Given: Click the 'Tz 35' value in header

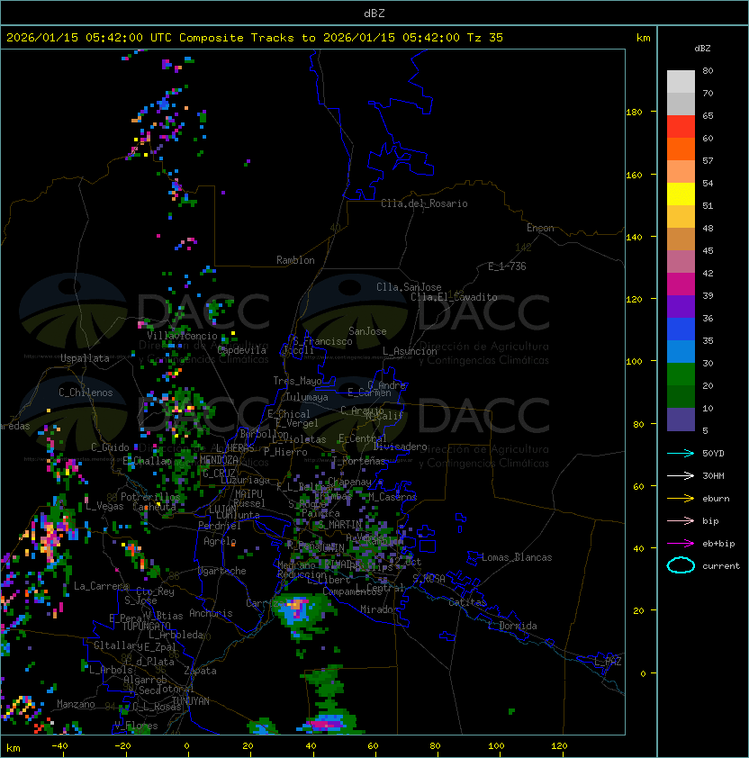Looking at the screenshot, I should [x=485, y=38].
